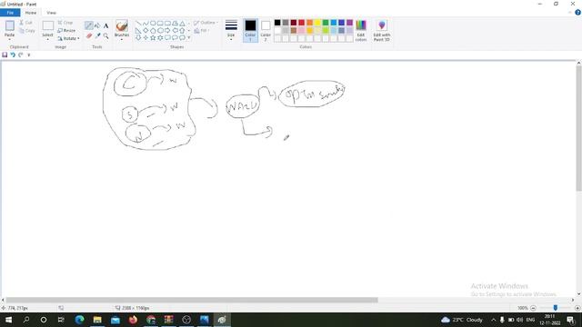Open shape Outline dropdown

[206, 23]
